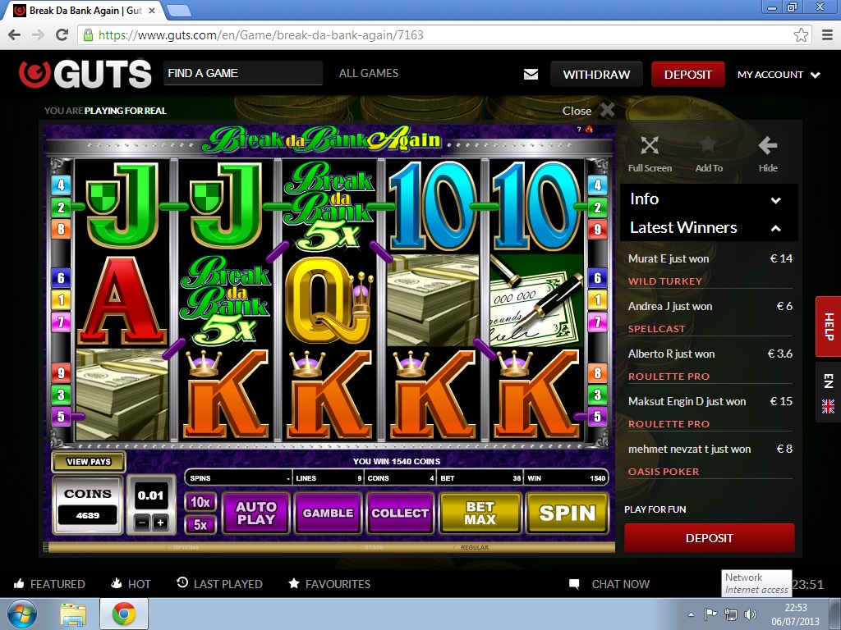Collect the winnings

pos(400,514)
